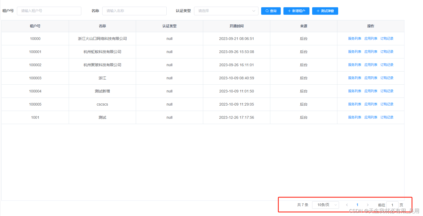Click the 名称 column header

[x=102, y=26]
